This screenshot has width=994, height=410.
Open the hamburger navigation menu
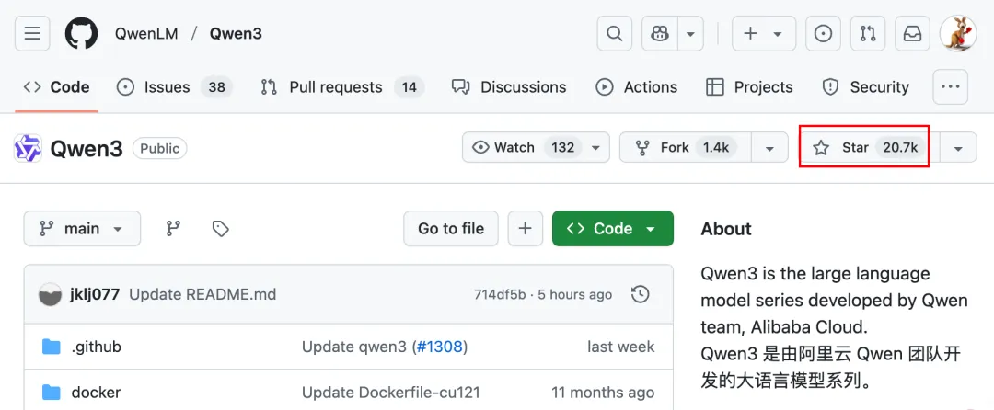point(32,33)
